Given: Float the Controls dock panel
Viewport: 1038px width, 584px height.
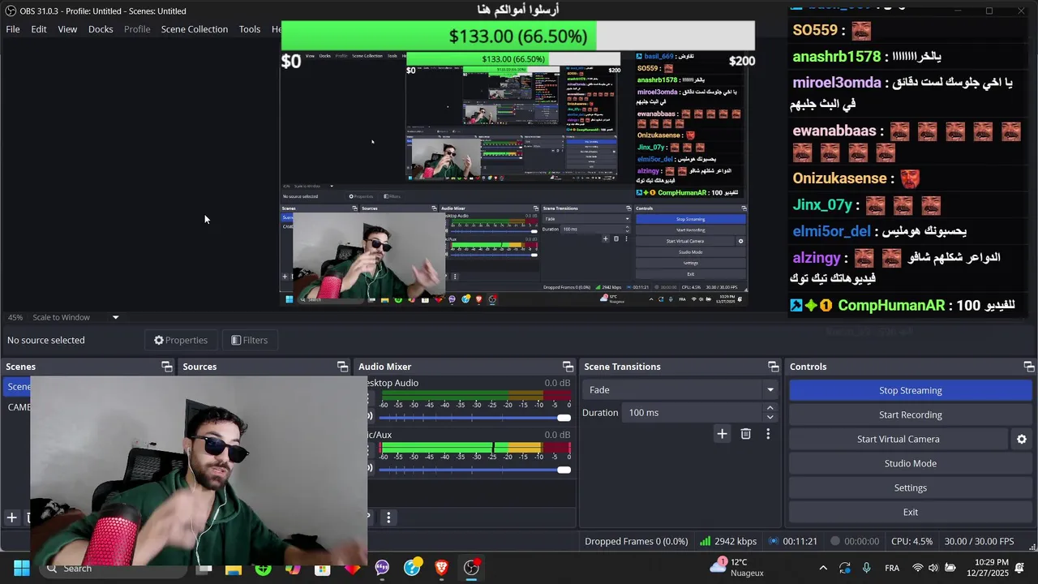Looking at the screenshot, I should click(x=1028, y=367).
